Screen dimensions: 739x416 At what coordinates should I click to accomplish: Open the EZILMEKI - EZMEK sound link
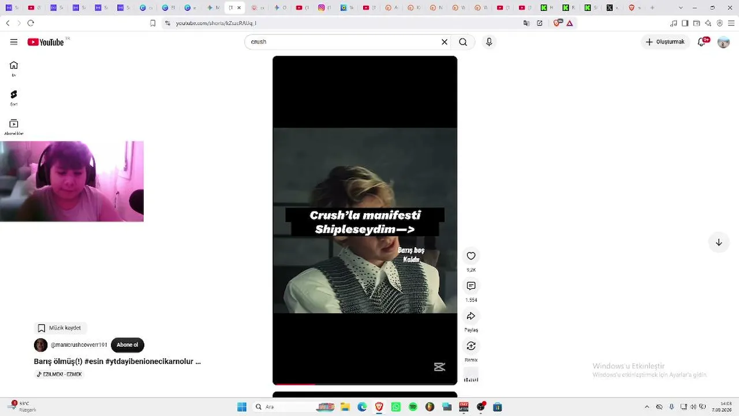(x=59, y=374)
